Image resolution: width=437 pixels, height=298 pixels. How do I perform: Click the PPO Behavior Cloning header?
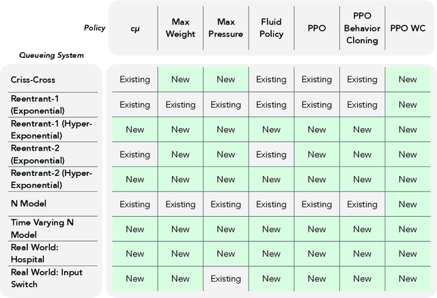coord(362,28)
